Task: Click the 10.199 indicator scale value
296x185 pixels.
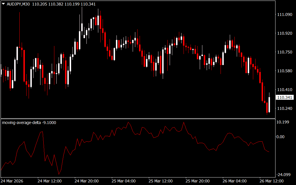Action: pyautogui.click(x=283, y=122)
